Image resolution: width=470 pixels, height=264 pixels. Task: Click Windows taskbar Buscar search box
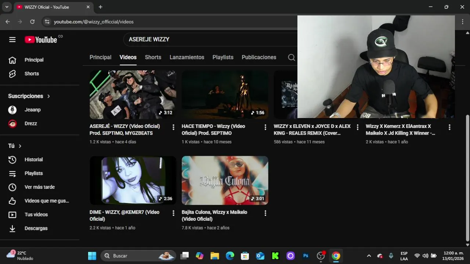click(x=138, y=256)
